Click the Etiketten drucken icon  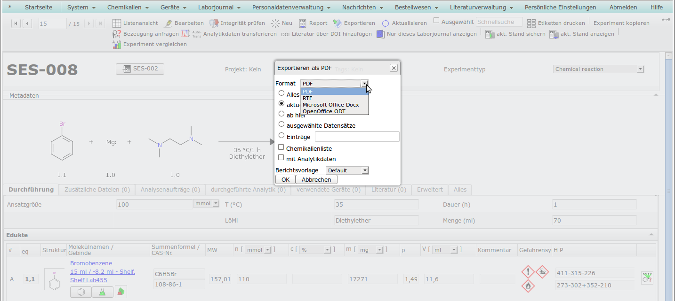pyautogui.click(x=531, y=23)
